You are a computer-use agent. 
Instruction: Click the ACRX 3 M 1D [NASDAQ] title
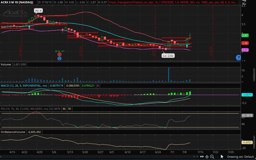click(x=17, y=2)
